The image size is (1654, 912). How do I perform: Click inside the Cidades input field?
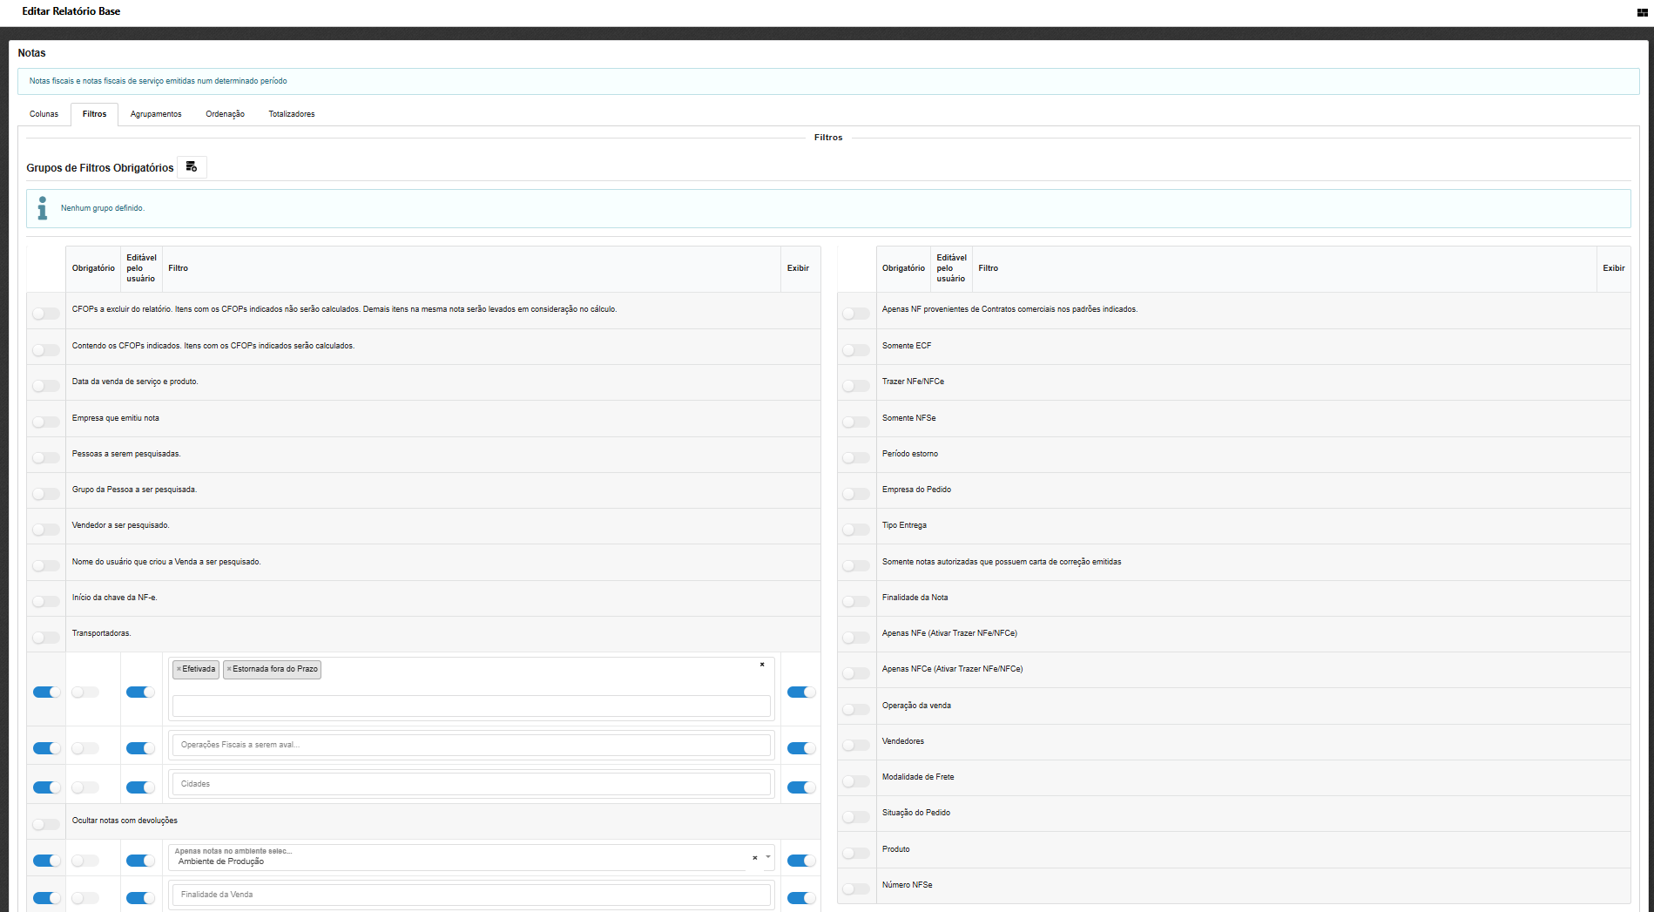[x=471, y=784]
